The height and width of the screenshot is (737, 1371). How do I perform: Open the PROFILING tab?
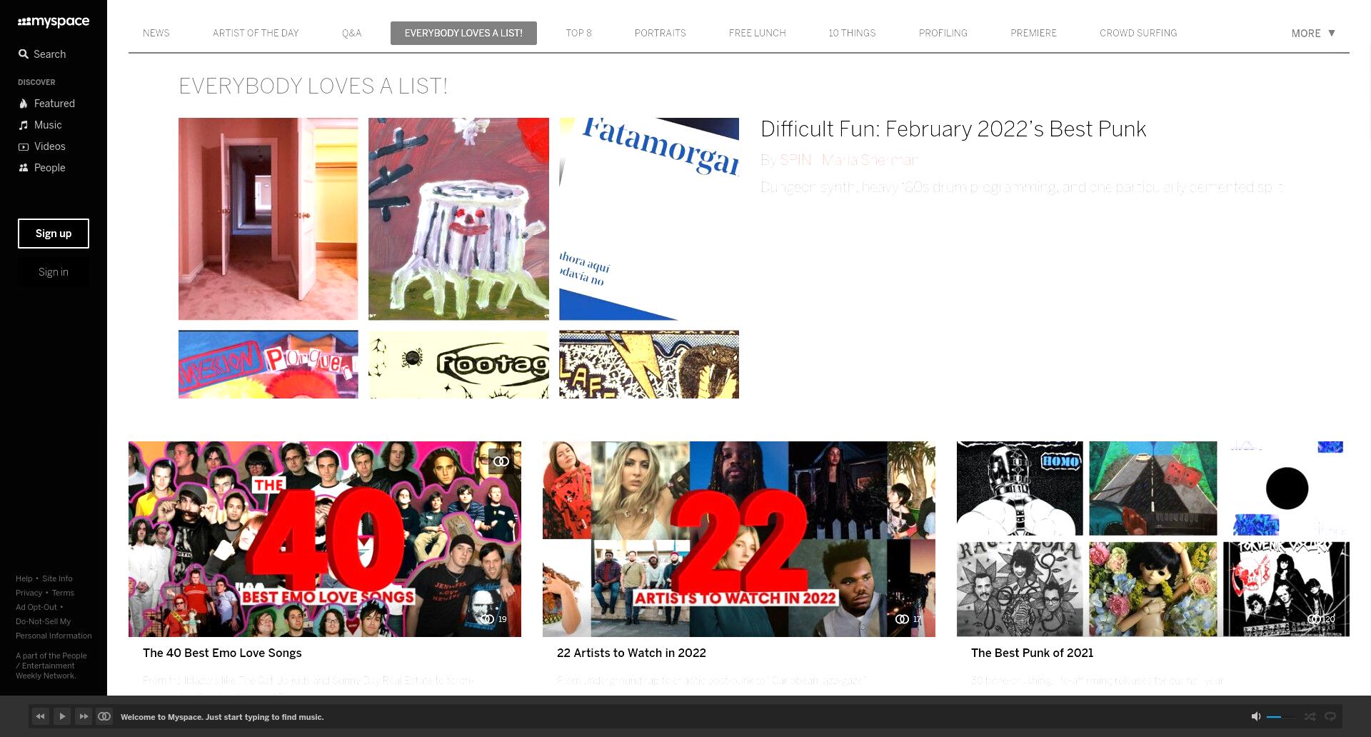coord(943,34)
